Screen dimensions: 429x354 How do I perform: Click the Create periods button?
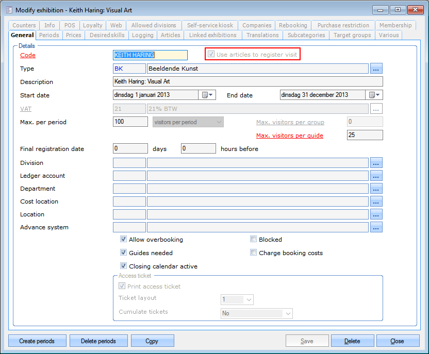coord(38,341)
